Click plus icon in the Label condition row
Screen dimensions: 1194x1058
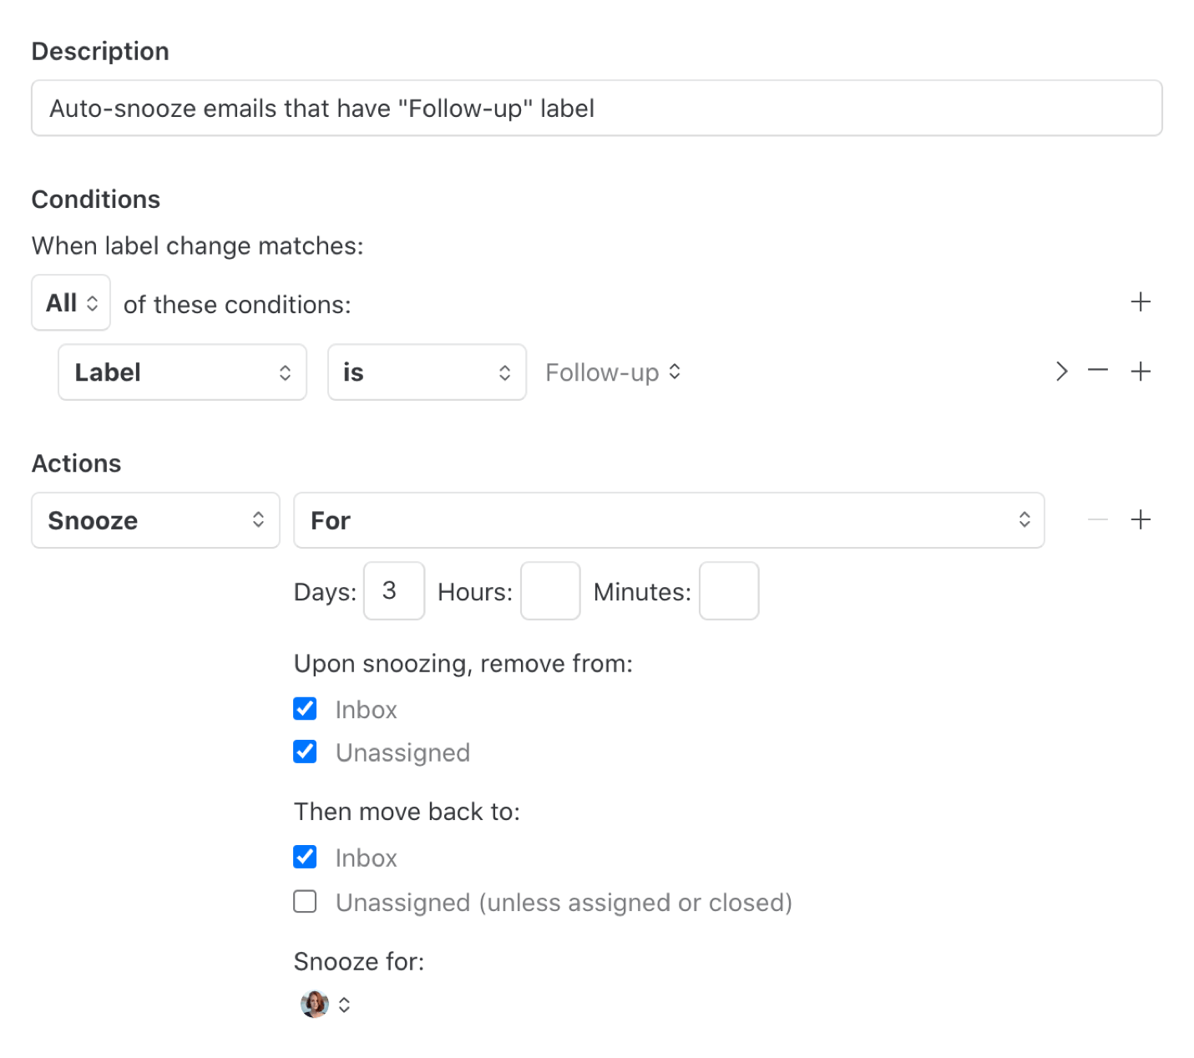(x=1141, y=372)
